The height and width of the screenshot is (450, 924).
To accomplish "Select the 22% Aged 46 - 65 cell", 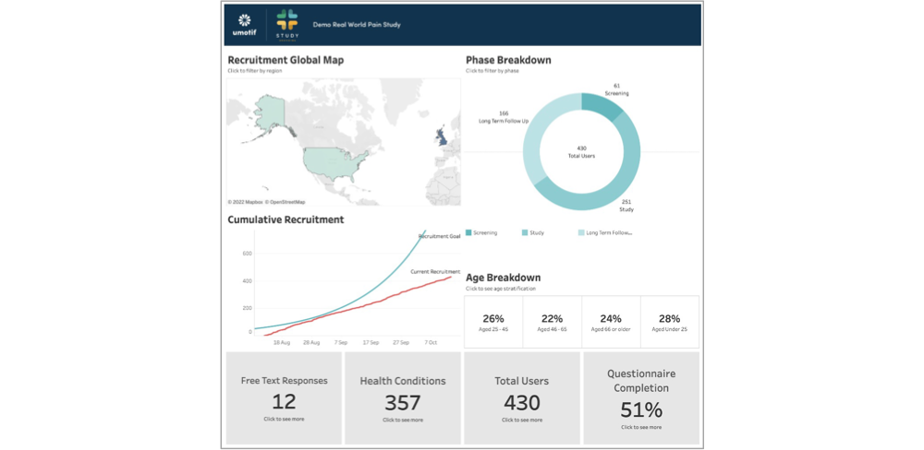I will [552, 322].
